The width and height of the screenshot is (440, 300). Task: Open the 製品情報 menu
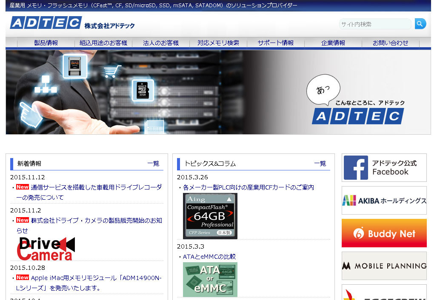(46, 42)
